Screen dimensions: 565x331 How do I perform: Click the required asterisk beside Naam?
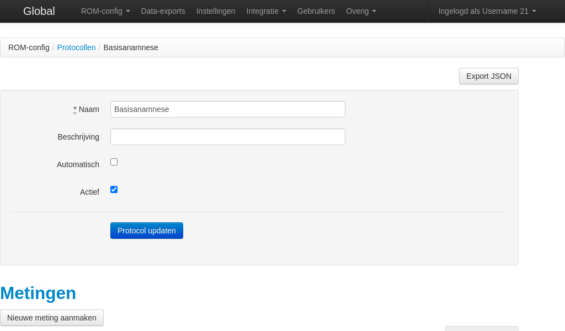coord(75,109)
